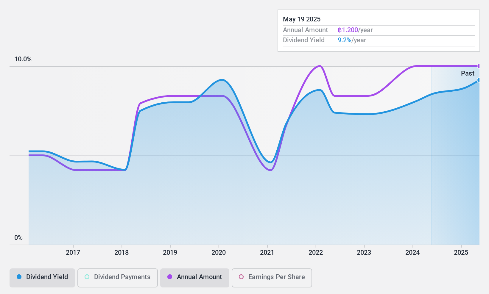Select the 2020 x-axis label
The image size is (489, 294).
click(x=219, y=253)
